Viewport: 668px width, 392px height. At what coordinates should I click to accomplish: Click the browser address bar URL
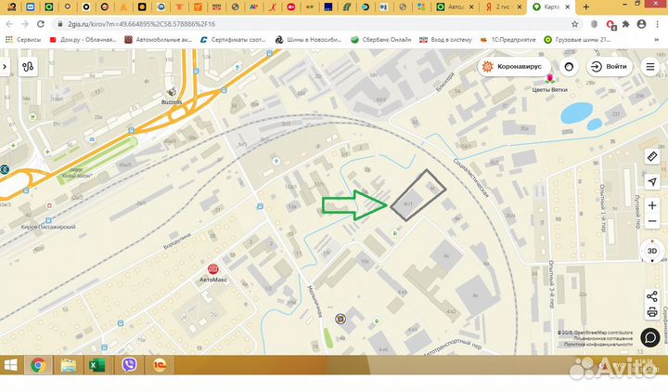click(141, 23)
